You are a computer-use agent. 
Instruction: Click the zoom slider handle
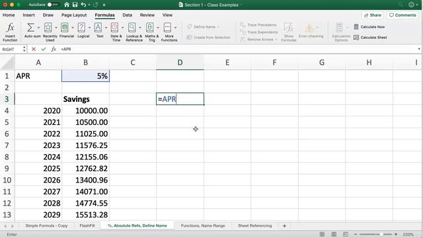click(x=381, y=234)
